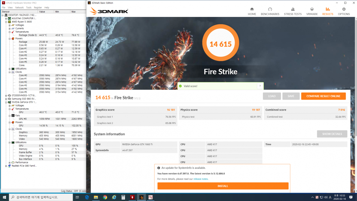Open the Tools menu in HWMonitor
The height and width of the screenshot is (201, 357).
click(x=29, y=7)
